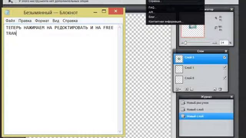Image resolution: width=246 pixels, height=138 pixels.
Task: Toggle visibility checkbox of Слой 1
Action: coord(224,67)
